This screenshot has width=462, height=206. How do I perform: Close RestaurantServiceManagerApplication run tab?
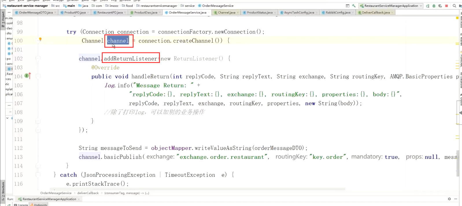[x=79, y=199]
